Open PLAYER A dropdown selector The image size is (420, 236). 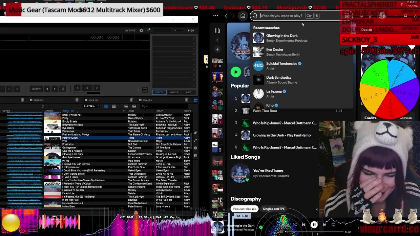[92, 106]
